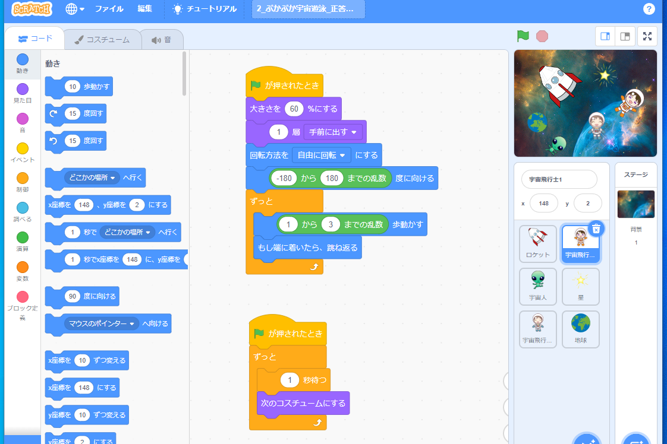Switch to the コード tab
Image resolution: width=667 pixels, height=444 pixels.
point(35,39)
